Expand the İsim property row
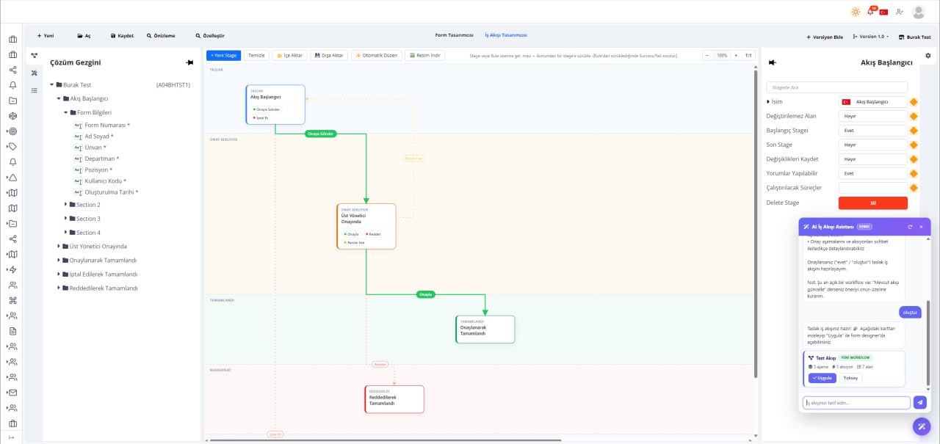The width and height of the screenshot is (940, 444). (x=769, y=102)
